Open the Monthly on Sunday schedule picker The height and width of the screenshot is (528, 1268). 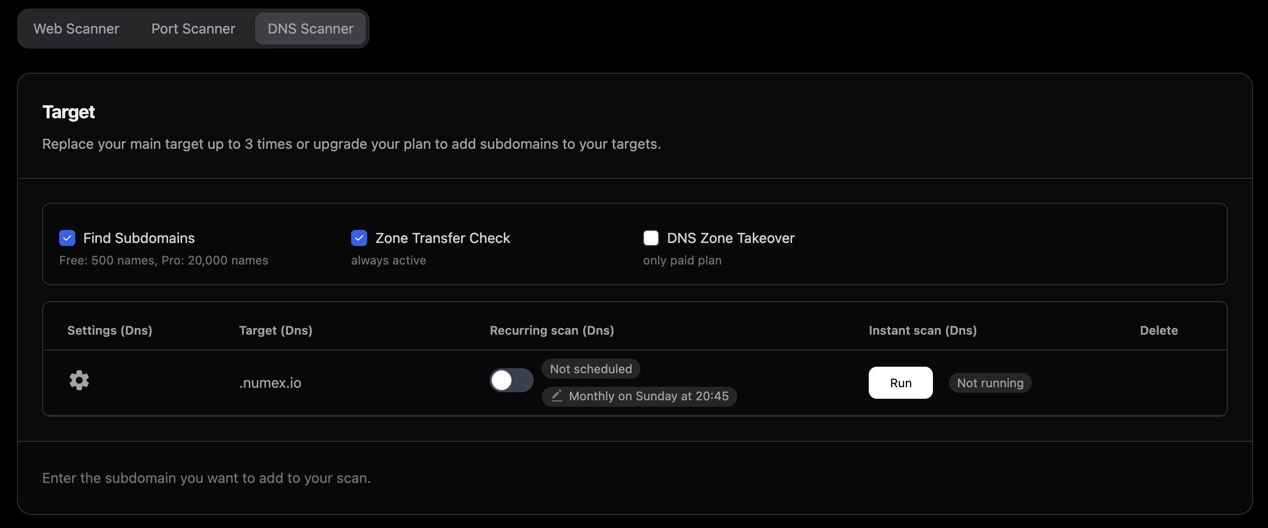point(639,396)
